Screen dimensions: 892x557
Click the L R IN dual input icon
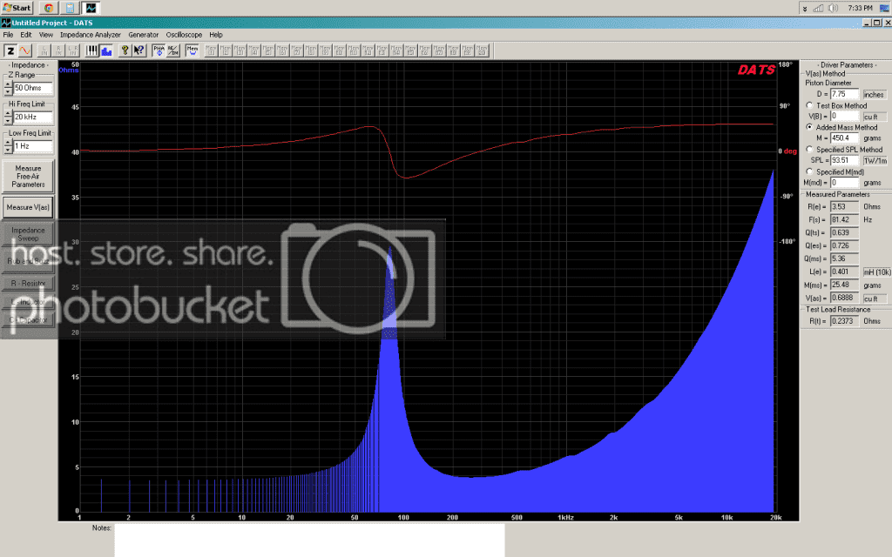[73, 50]
